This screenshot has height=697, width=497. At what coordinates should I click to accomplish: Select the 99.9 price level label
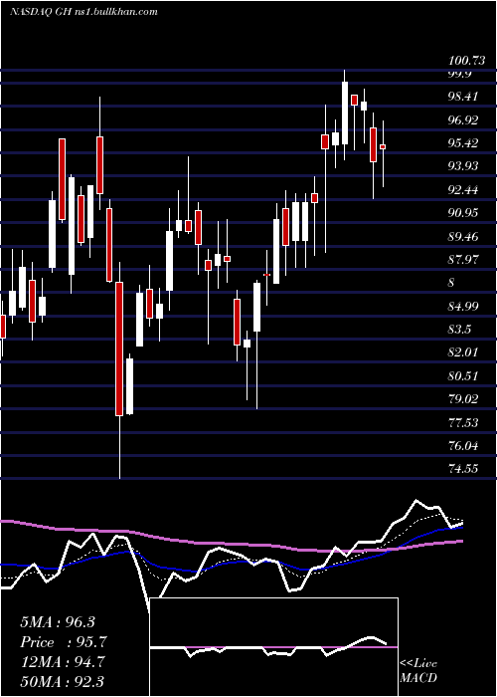click(x=459, y=74)
